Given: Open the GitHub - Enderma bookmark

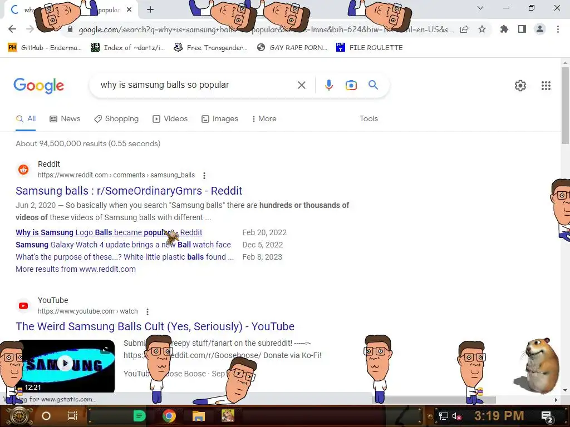Looking at the screenshot, I should click(x=45, y=48).
